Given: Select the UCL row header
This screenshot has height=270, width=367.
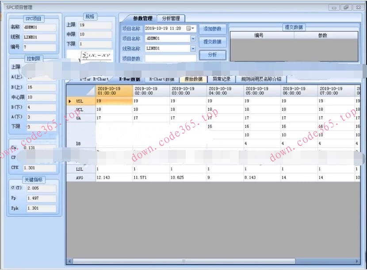Looking at the screenshot, I should click(81, 109).
